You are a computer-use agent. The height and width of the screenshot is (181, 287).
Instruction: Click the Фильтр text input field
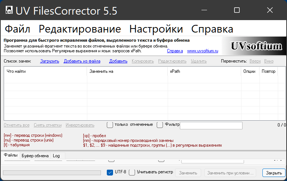pos(211,125)
